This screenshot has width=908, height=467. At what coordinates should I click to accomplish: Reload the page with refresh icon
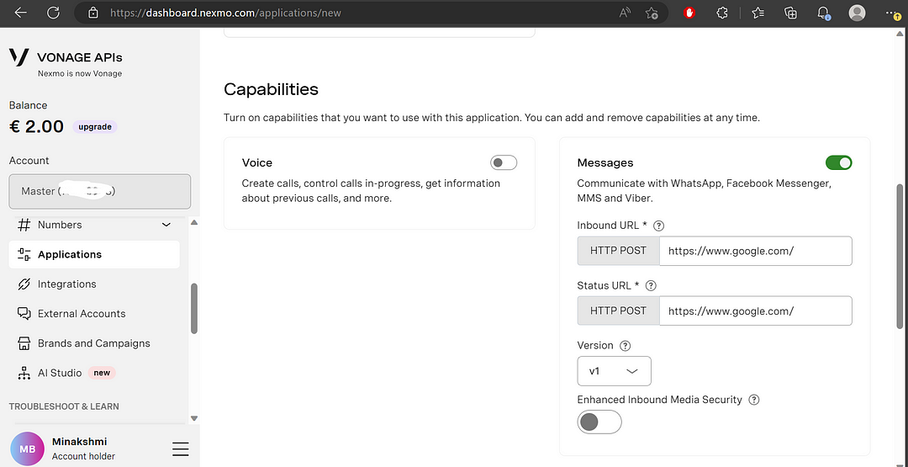pos(53,12)
